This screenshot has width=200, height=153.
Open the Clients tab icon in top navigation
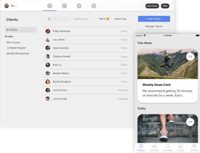[x=50, y=6]
